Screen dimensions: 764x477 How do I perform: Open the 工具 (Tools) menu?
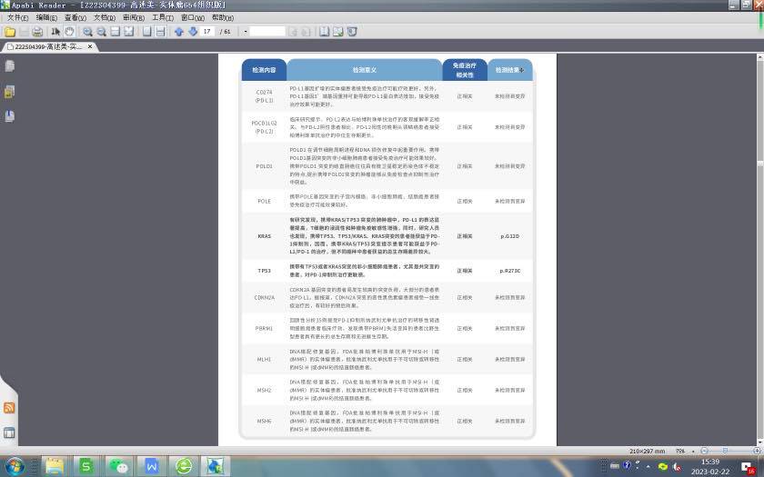tap(162, 17)
